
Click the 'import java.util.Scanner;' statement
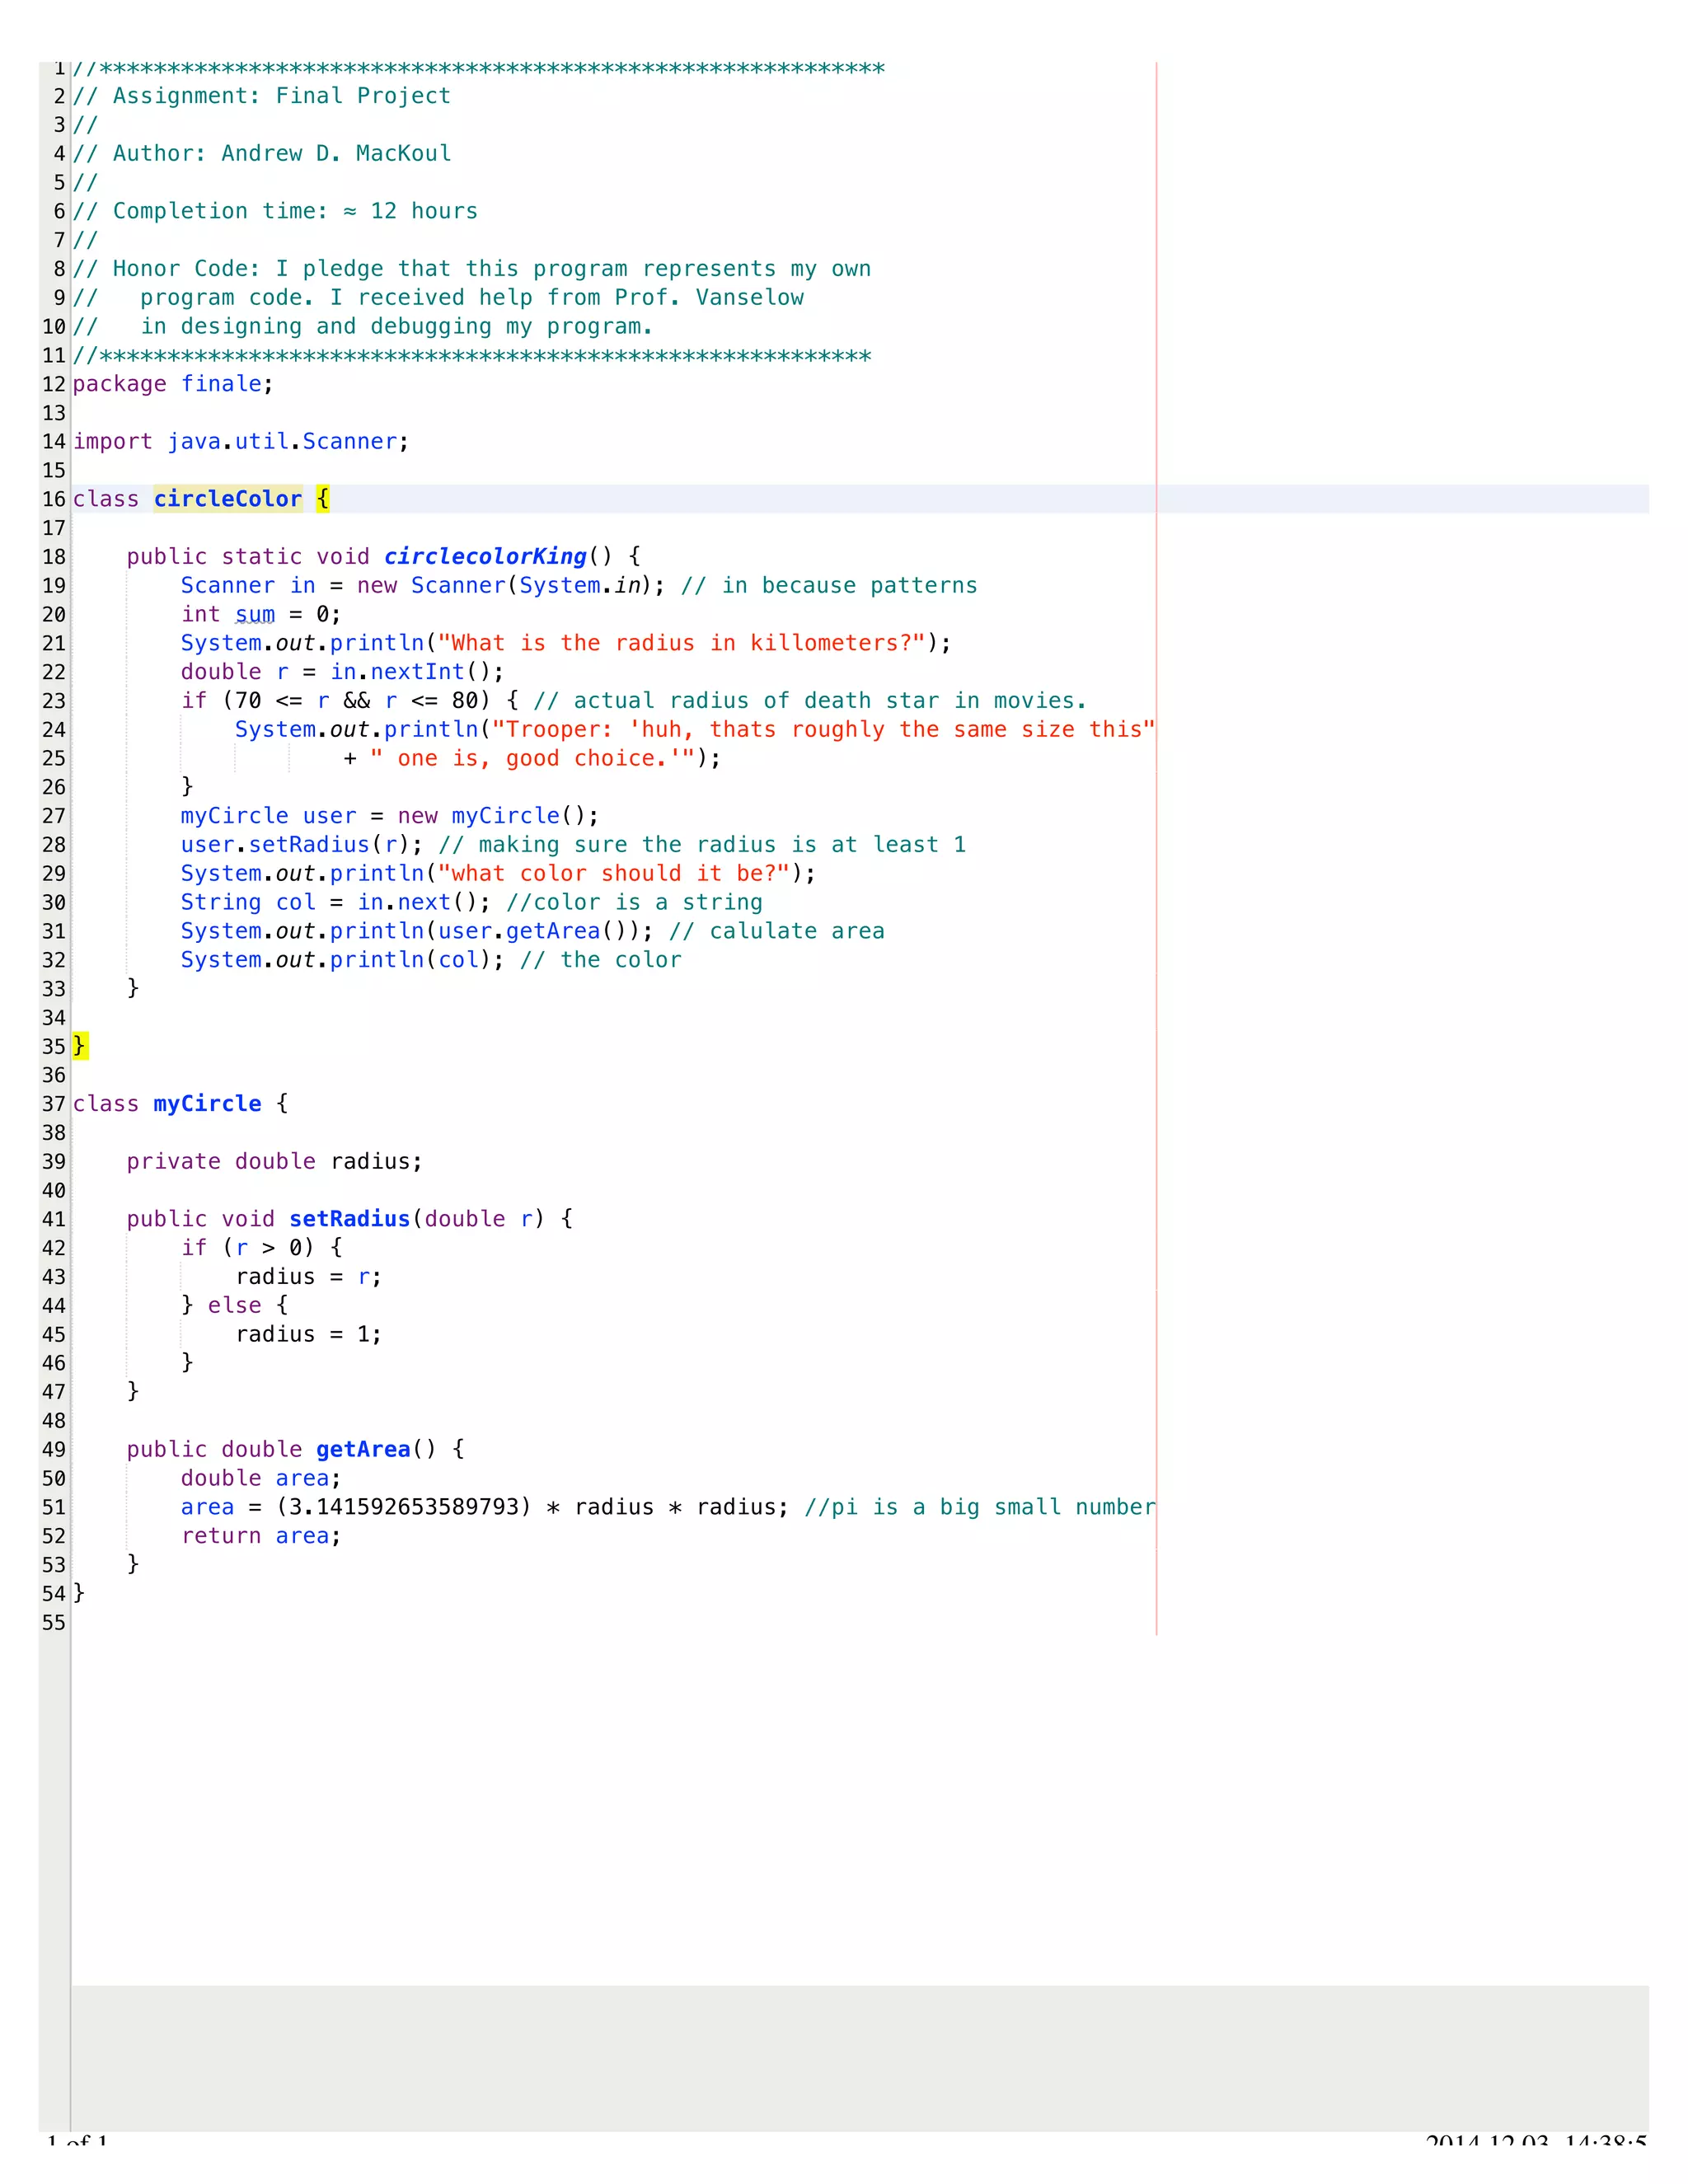click(x=240, y=441)
